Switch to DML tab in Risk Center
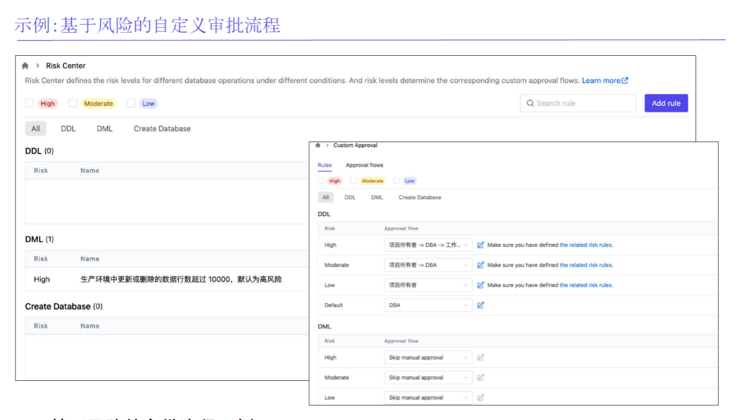The image size is (742, 420). pyautogui.click(x=105, y=128)
